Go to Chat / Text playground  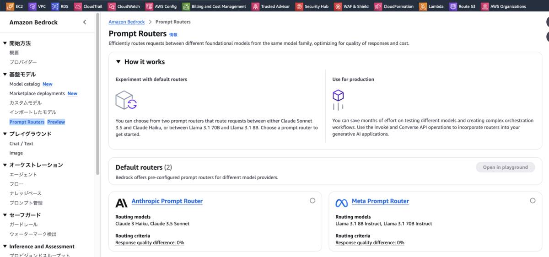tap(22, 144)
